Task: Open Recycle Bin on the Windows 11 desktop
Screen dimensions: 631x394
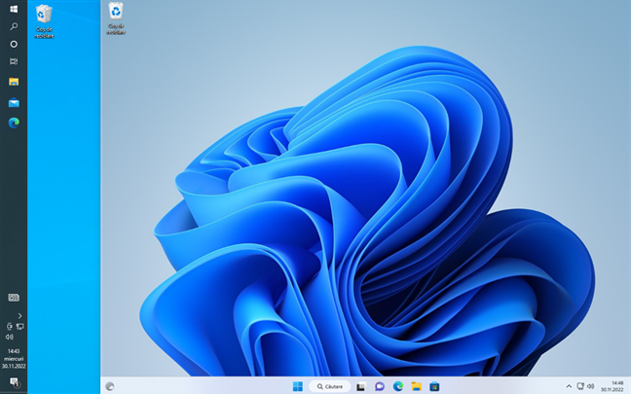Action: pos(116,18)
